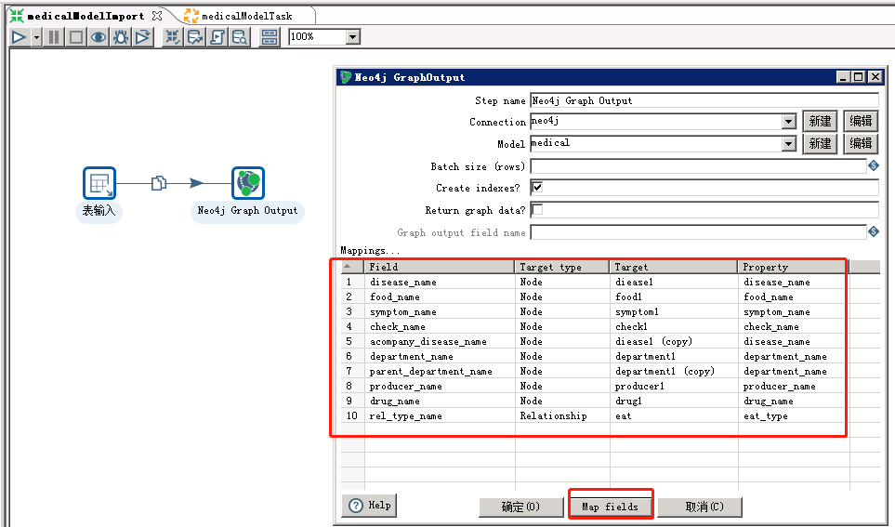895x527 pixels.
Task: Run the transformation with the play icon
Action: [19, 38]
